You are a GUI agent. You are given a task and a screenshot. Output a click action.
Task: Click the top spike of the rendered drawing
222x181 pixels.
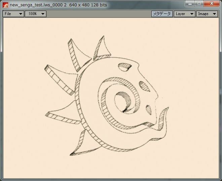pos(103,49)
